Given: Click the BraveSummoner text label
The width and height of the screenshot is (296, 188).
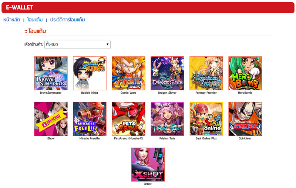Looking at the screenshot, I should 51,93.
